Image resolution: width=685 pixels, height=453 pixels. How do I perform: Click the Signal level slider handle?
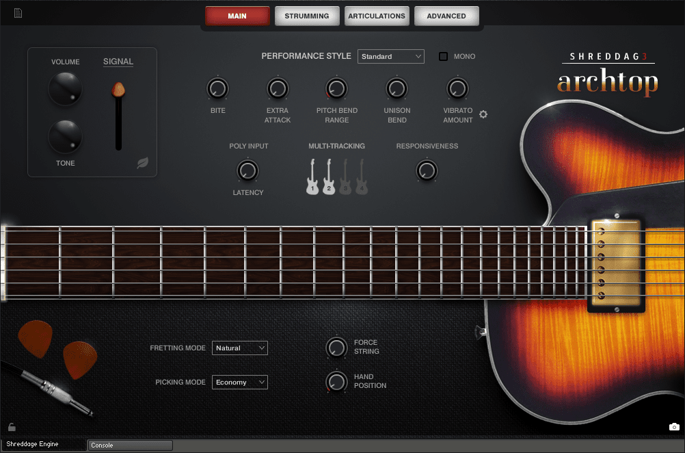click(119, 90)
